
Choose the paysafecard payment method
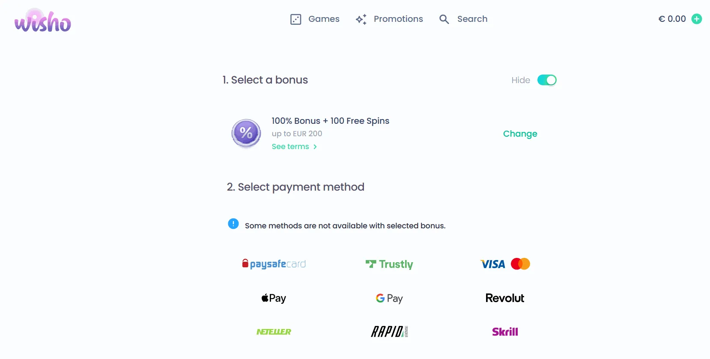[274, 264]
